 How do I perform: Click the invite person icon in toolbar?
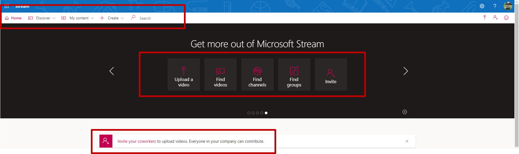coord(495,18)
